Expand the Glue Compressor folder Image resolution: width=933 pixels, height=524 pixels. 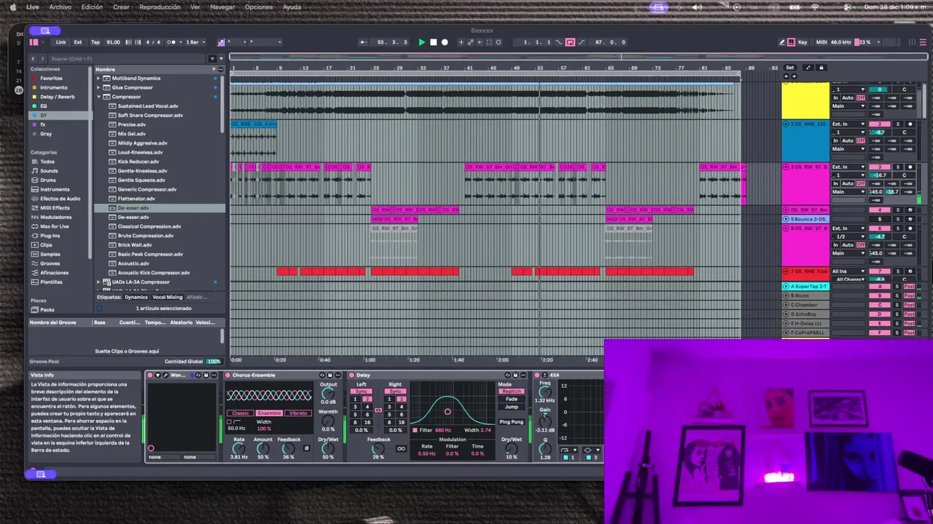coord(98,87)
